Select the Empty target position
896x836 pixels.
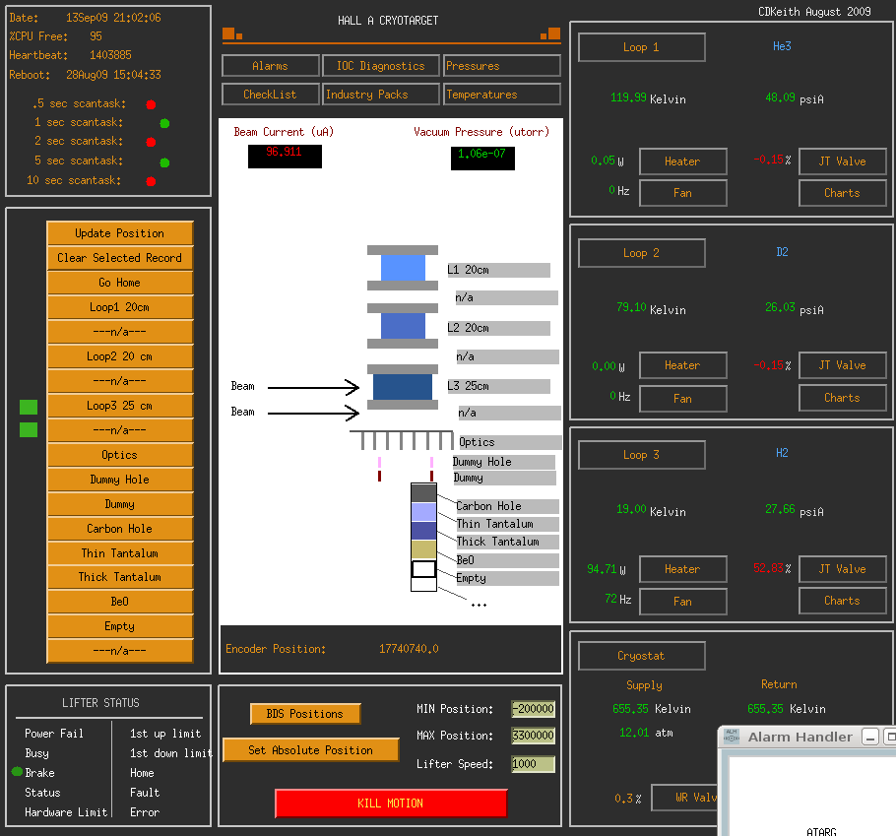120,625
